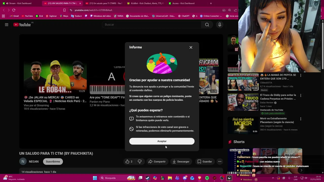
Task: Dislike the video with thumbs down
Action: (x=139, y=162)
